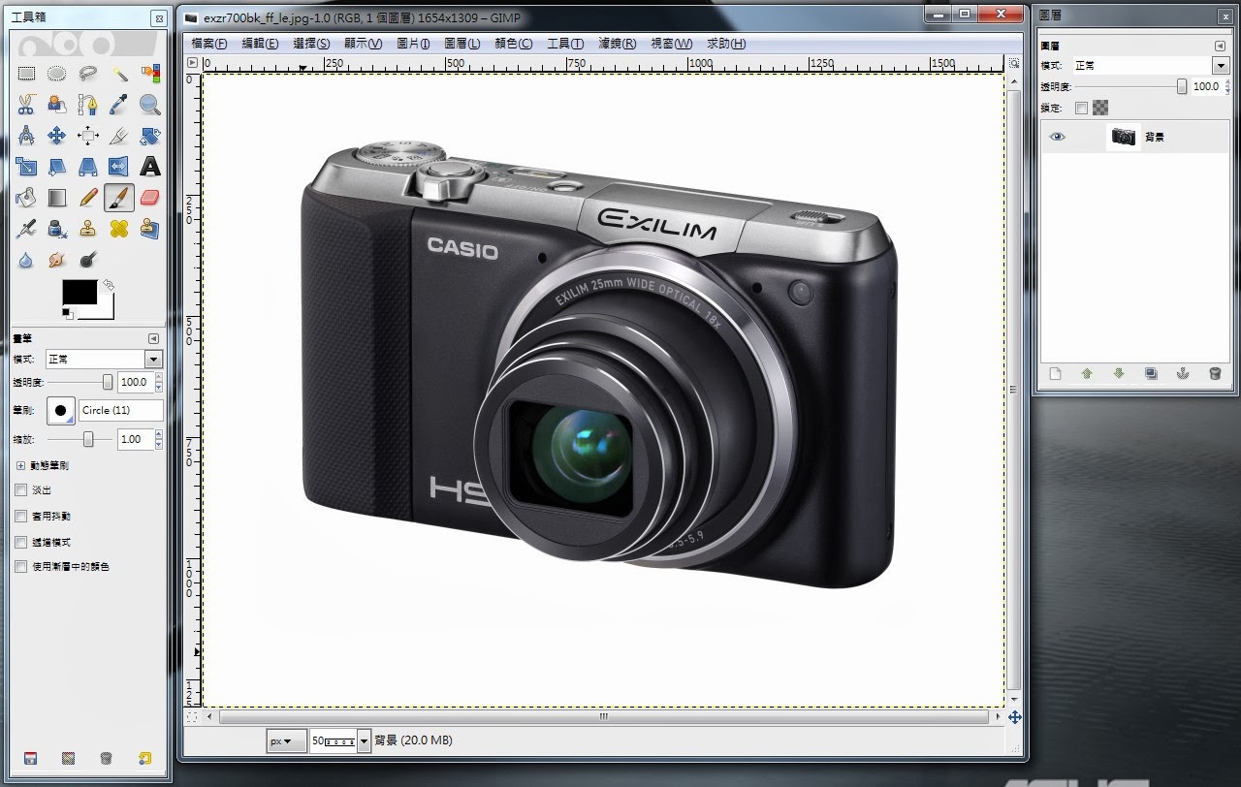
Task: Choose the Fuzzy Select magic wand tool
Action: click(x=119, y=73)
